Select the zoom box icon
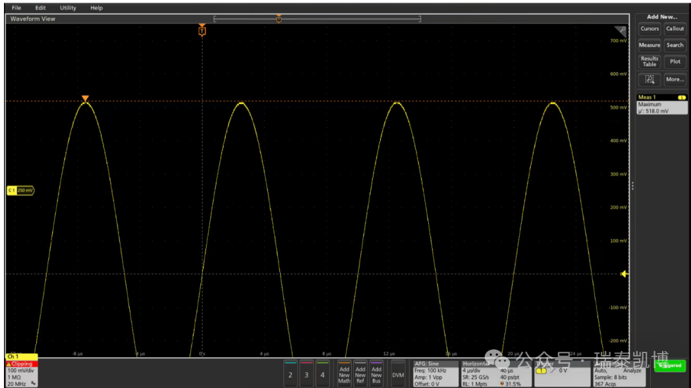This screenshot has height=388, width=691. (x=649, y=80)
